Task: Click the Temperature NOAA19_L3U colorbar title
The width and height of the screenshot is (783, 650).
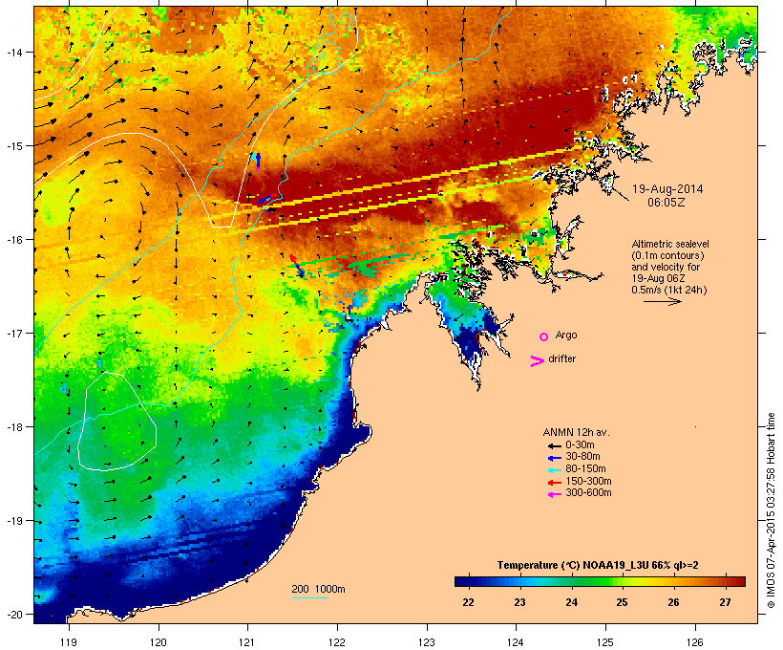Action: [x=598, y=565]
